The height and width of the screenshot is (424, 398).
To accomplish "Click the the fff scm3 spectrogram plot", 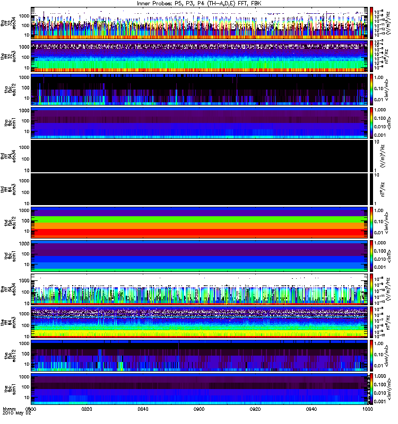I will 199,322.
